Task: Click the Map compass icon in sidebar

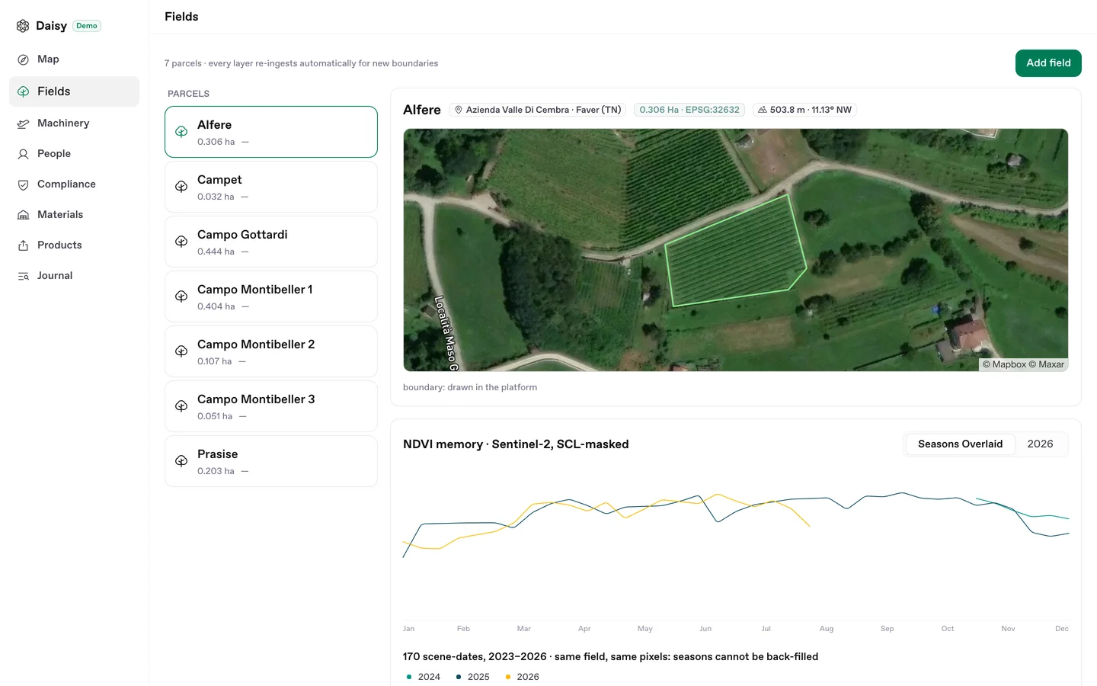Action: coord(23,59)
